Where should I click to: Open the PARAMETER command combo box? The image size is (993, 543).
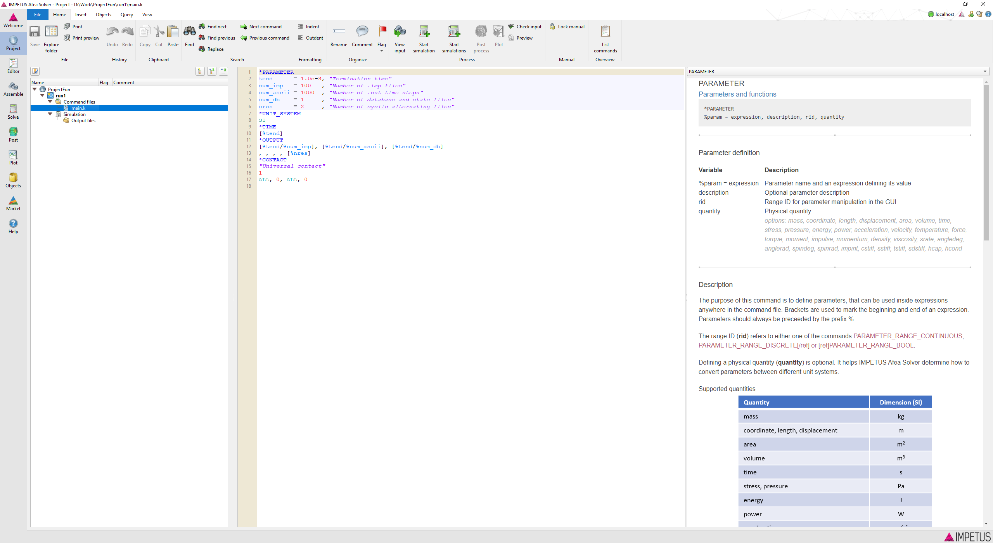[x=838, y=71]
